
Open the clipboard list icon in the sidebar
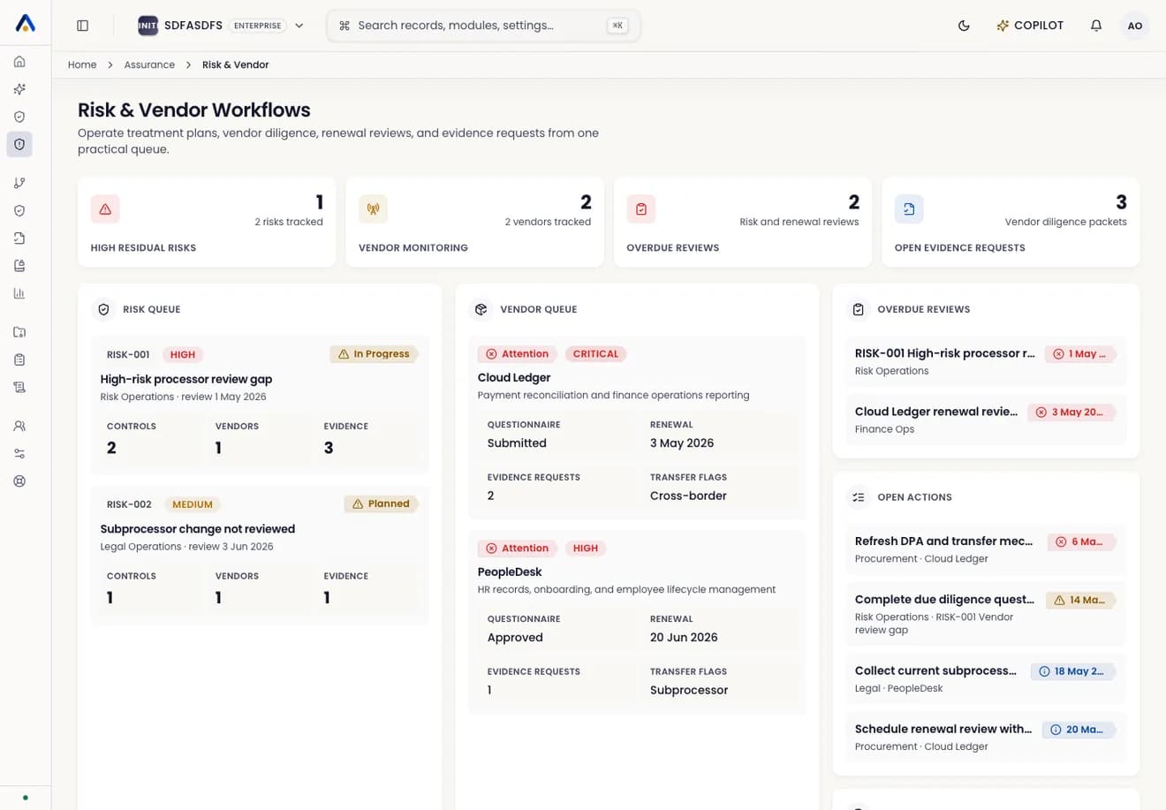(x=19, y=360)
